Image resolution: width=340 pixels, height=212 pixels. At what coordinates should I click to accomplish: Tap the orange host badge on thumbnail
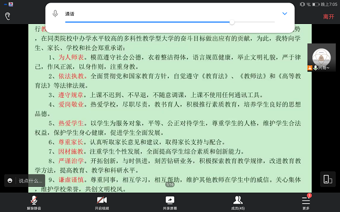point(309,68)
